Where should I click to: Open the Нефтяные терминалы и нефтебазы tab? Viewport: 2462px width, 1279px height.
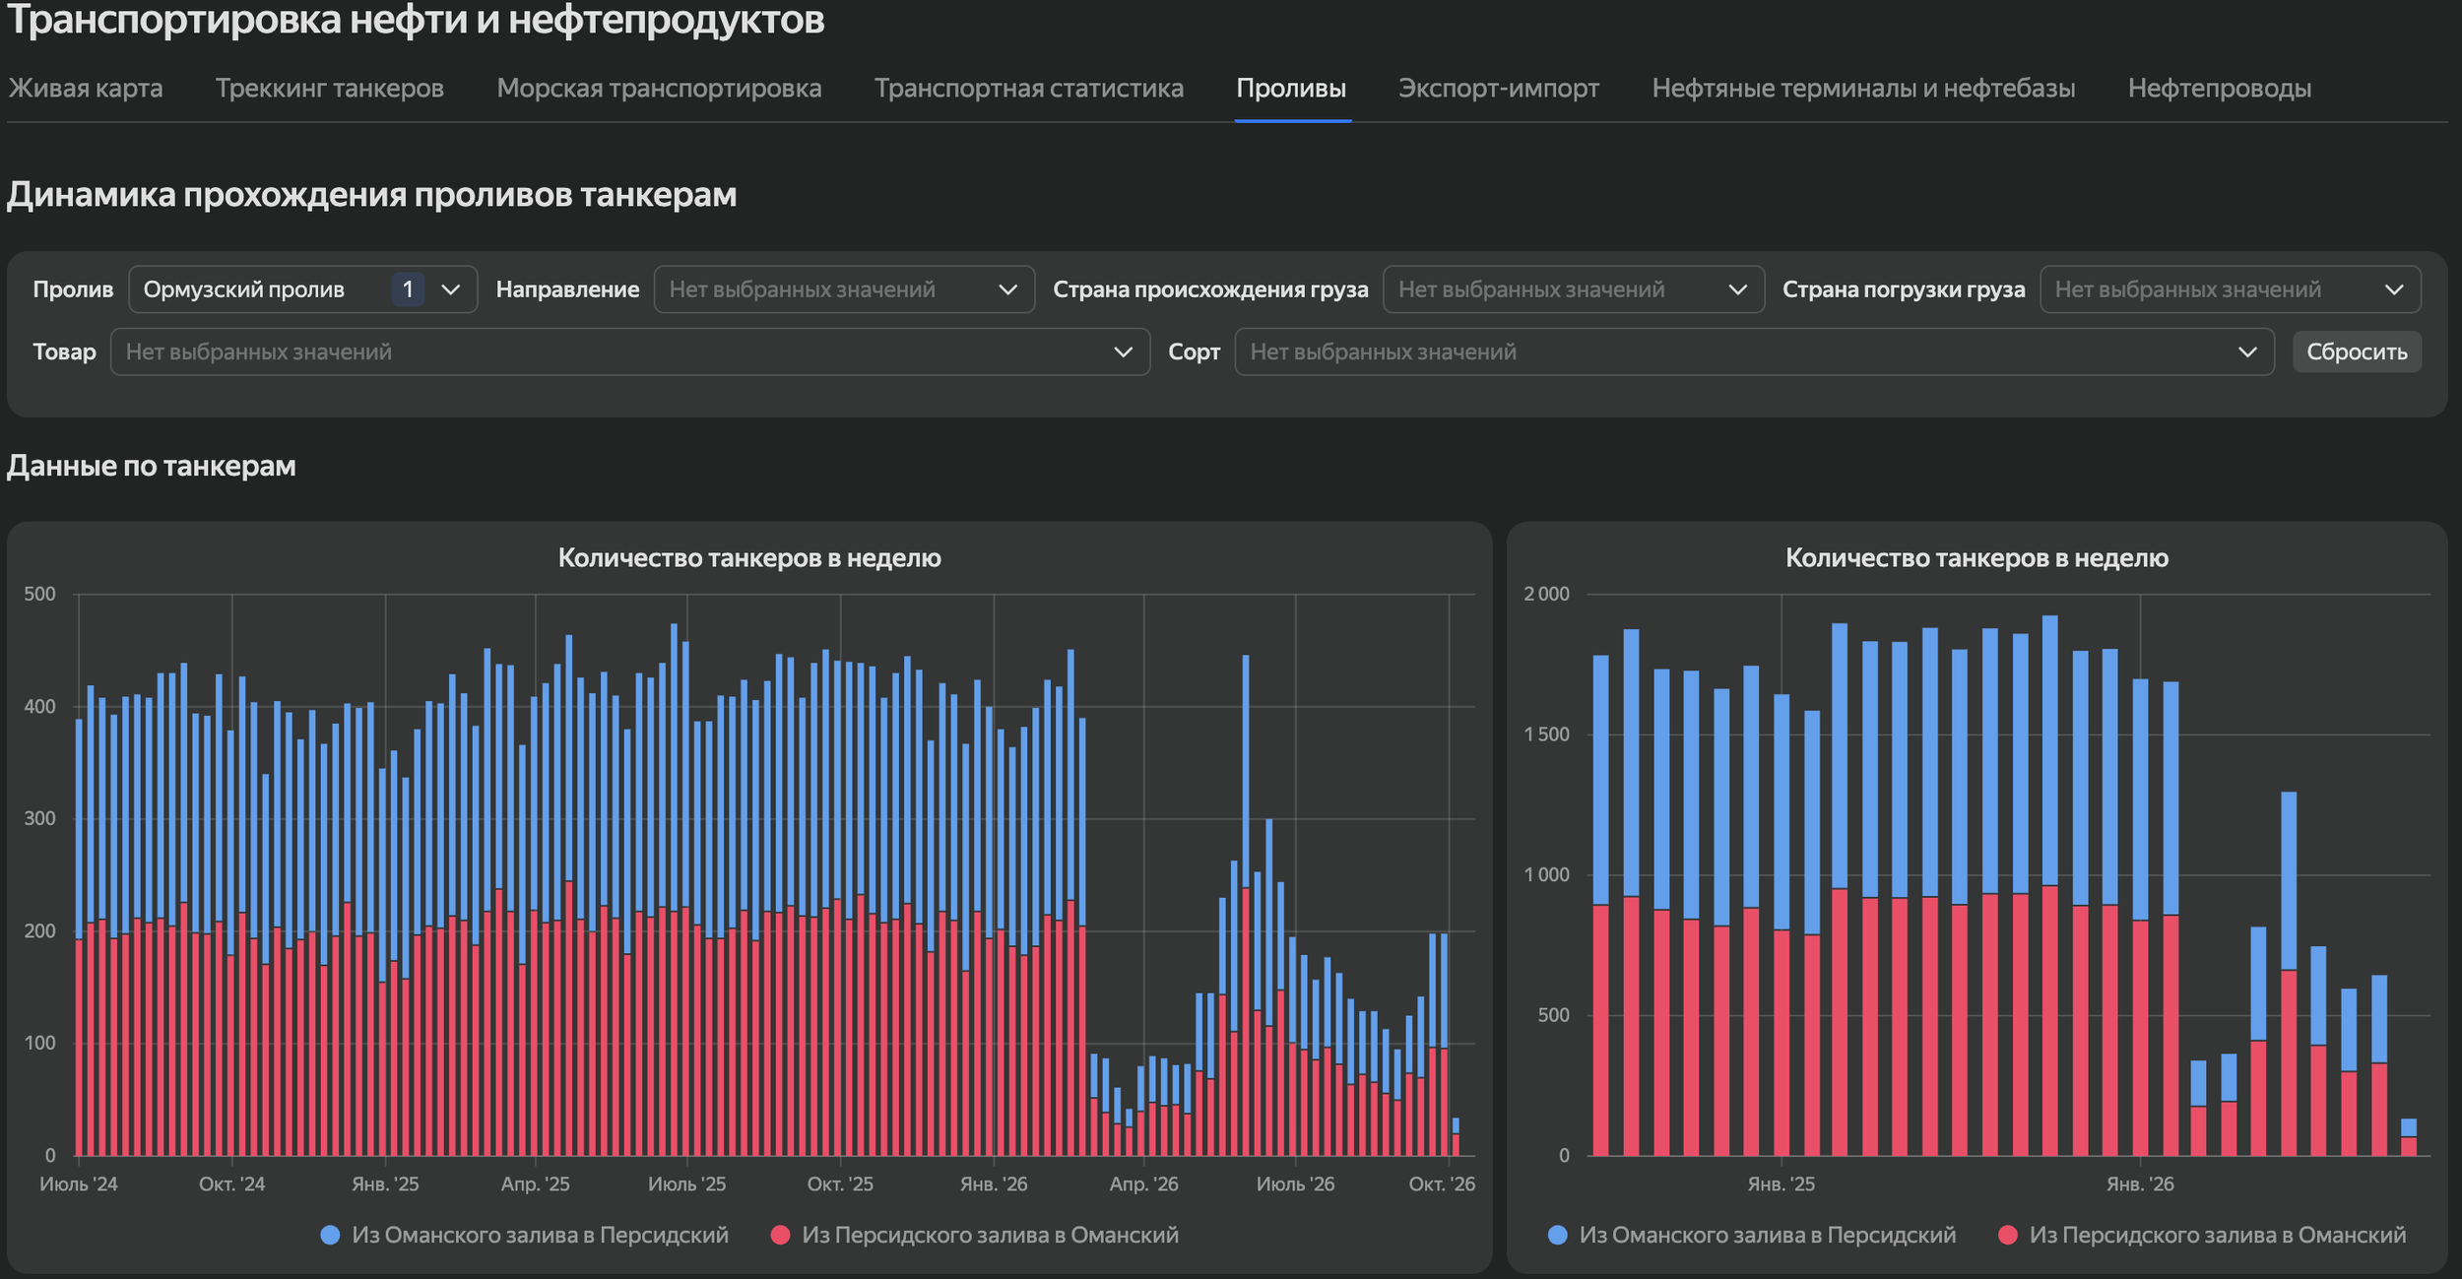(1863, 88)
